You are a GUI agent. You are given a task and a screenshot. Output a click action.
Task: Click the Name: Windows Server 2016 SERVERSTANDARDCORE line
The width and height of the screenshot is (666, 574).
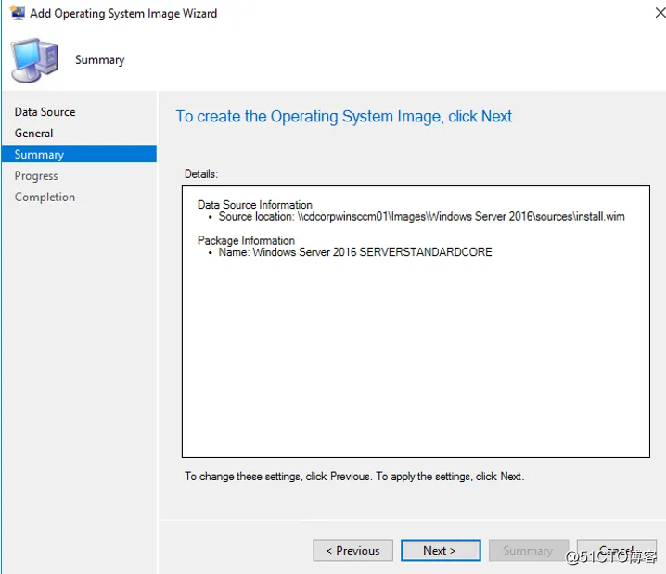pyautogui.click(x=355, y=252)
